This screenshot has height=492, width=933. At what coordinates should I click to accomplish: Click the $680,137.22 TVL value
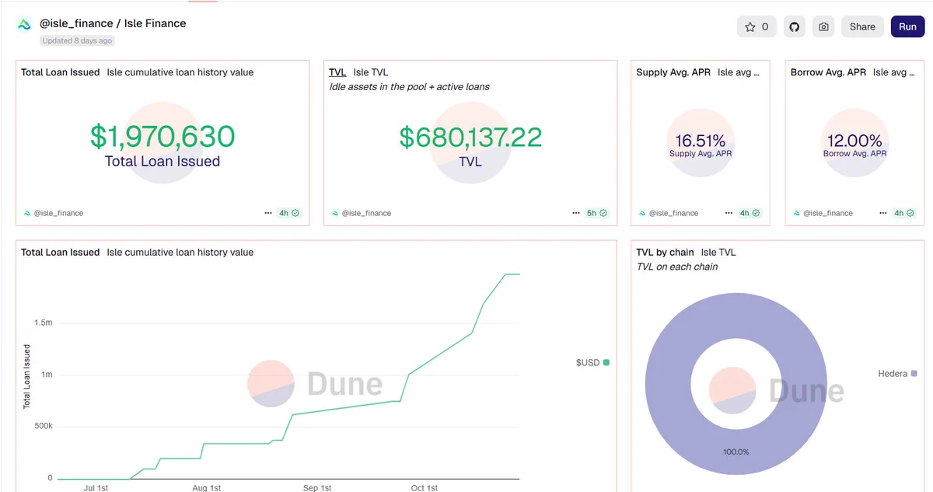(470, 137)
